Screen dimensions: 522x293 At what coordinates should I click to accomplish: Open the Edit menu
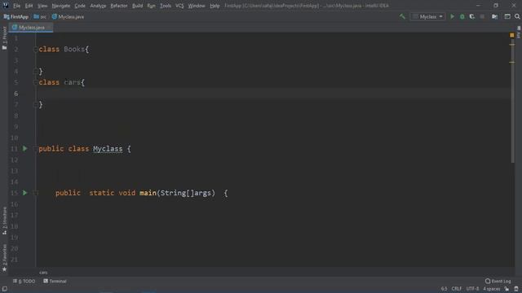coord(29,6)
